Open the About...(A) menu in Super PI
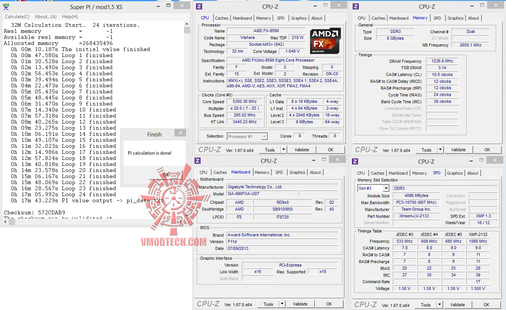This screenshot has width=506, height=310. [46, 17]
